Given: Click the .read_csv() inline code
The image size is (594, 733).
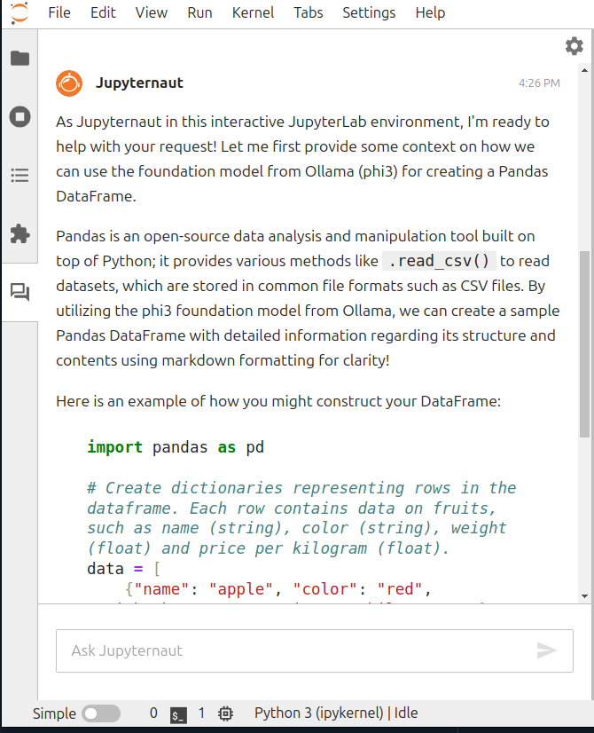Looking at the screenshot, I should 439,261.
